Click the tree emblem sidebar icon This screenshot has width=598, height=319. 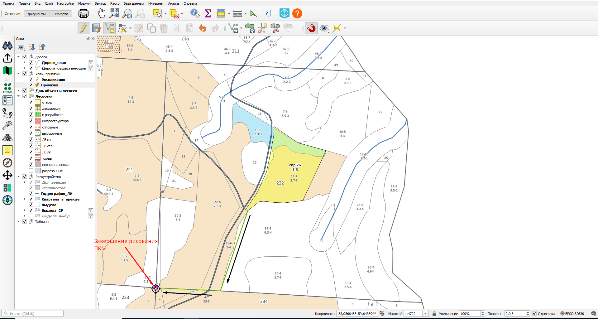tap(7, 200)
